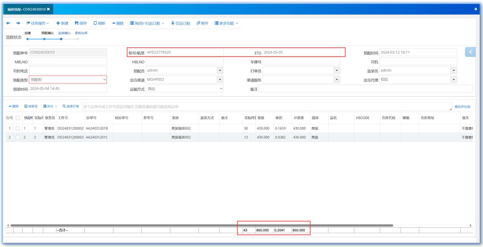Click the forward arrow icon in toolbar

tap(18, 23)
